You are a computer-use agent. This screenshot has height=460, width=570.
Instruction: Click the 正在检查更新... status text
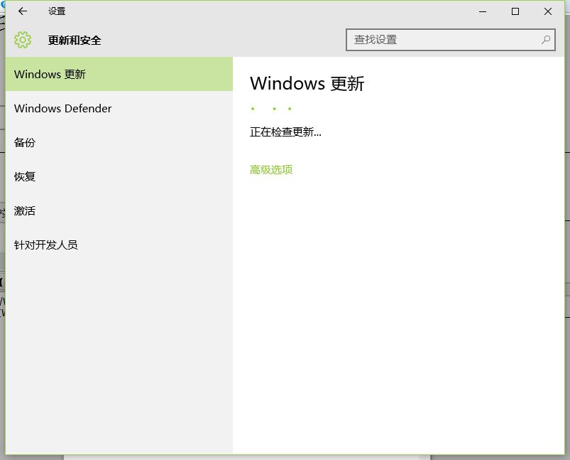(285, 132)
